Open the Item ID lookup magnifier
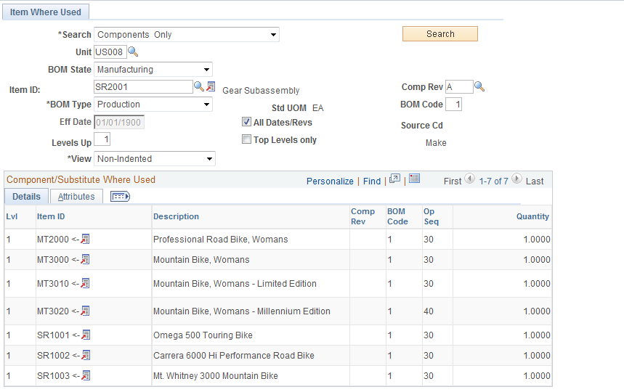This screenshot has height=392, width=624. (198, 86)
